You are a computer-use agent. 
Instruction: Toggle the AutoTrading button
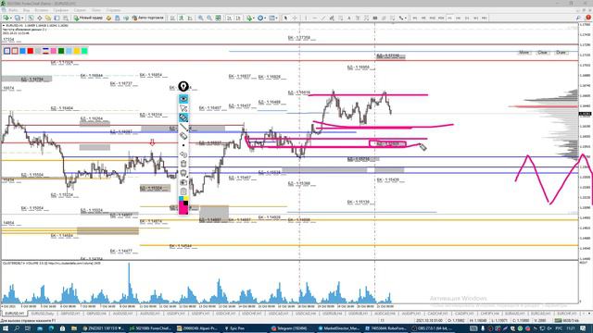point(147,18)
